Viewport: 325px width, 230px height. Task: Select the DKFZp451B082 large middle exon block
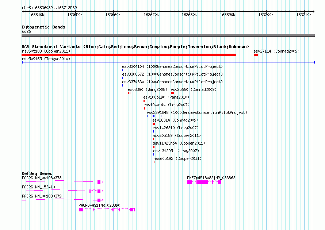pyautogui.click(x=202, y=182)
